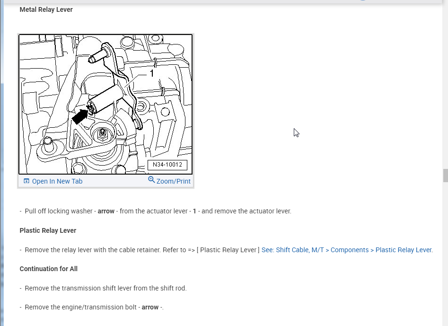Follow the Shift Cable Plastic Relay Lever link
Image resolution: width=448 pixels, height=326 pixels.
347,250
